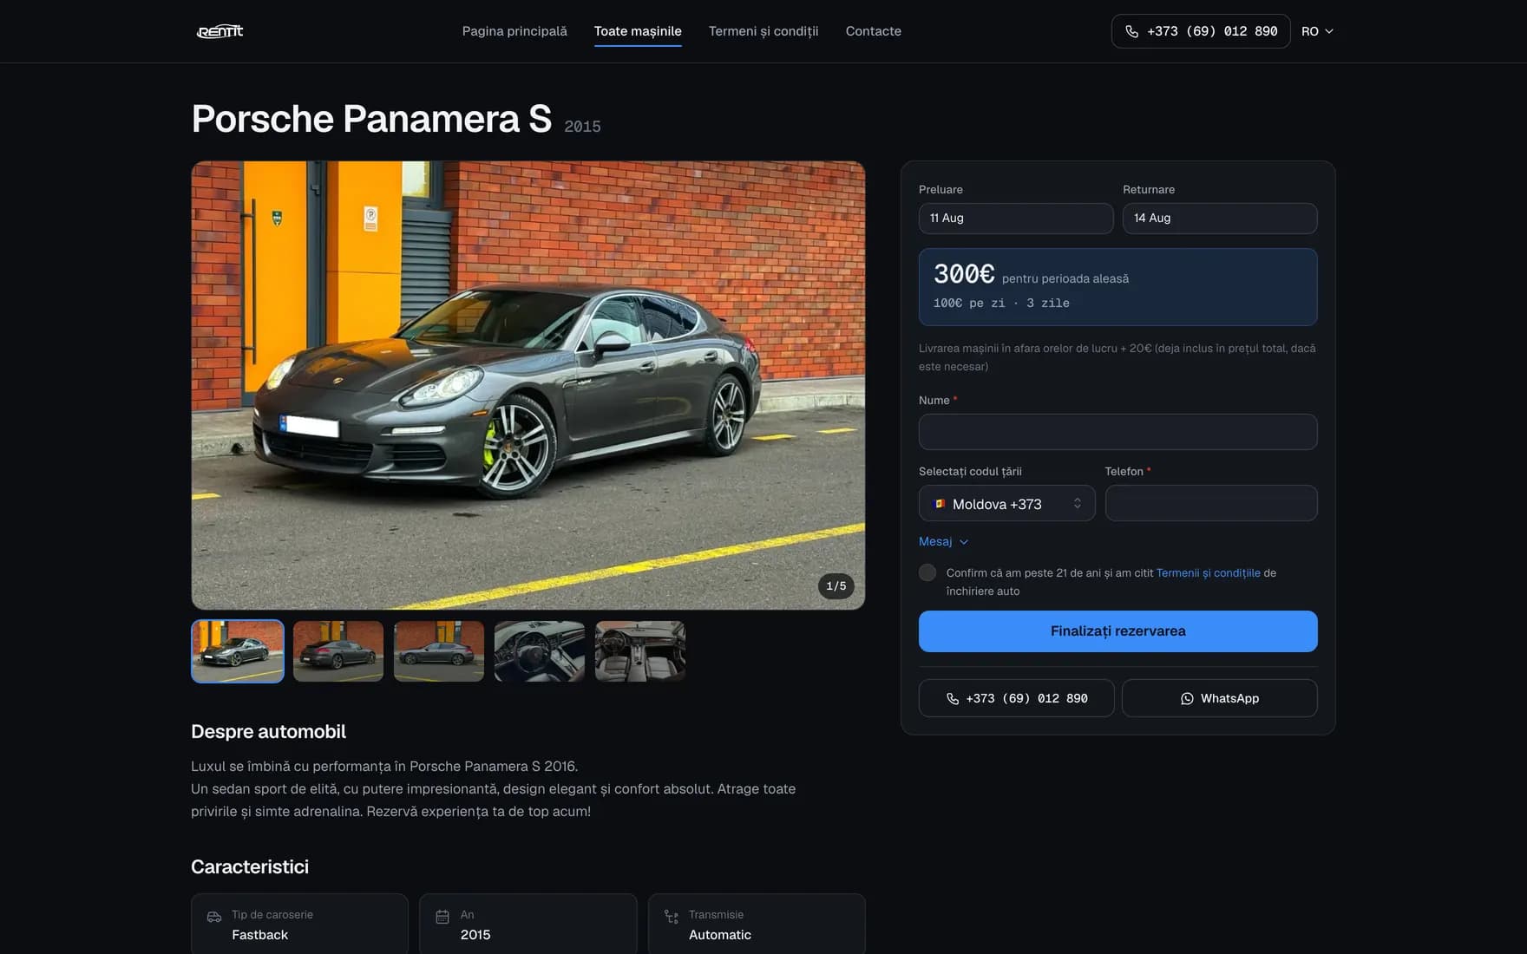Click the calendar icon beside An

click(442, 917)
